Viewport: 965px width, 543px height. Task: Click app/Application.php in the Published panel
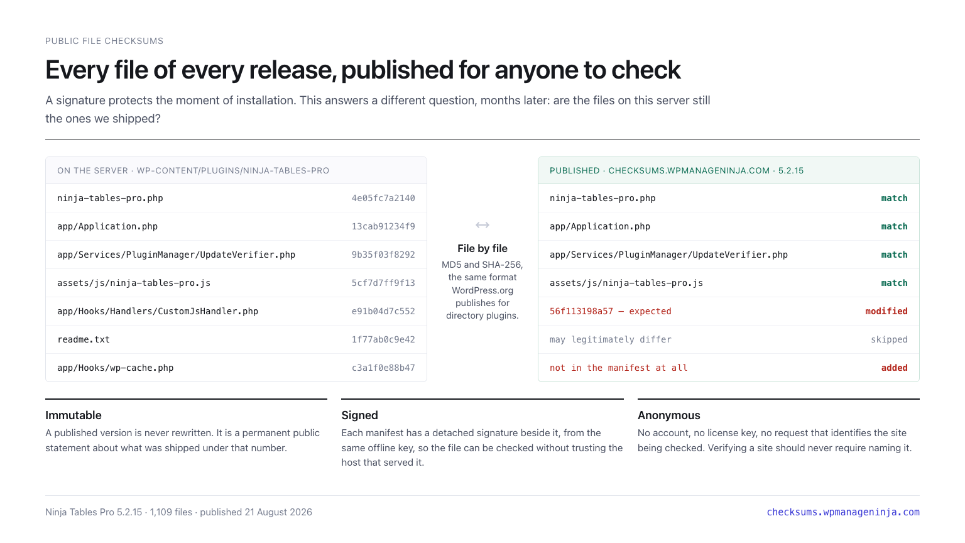pyautogui.click(x=600, y=226)
